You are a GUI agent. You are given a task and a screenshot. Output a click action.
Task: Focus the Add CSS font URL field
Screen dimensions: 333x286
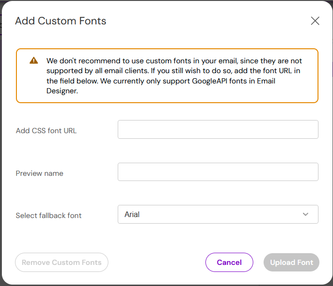click(218, 129)
